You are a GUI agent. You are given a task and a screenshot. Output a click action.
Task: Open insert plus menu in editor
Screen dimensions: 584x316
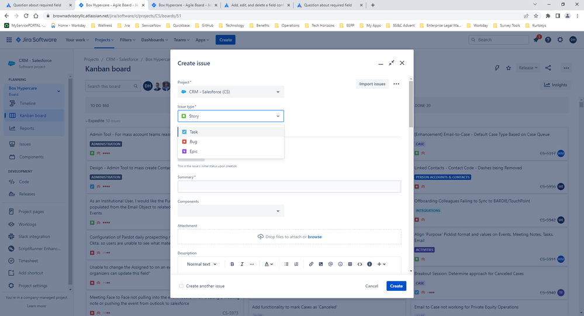381,264
